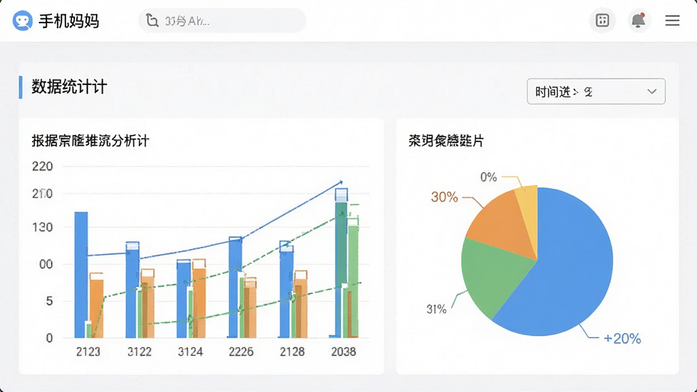This screenshot has width=697, height=392.
Task: Click the tall blue bar above 2123
Action: pos(81,275)
